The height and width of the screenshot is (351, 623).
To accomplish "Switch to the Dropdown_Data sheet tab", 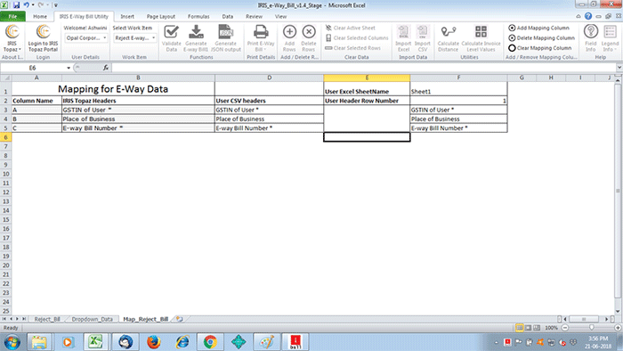I will [93, 319].
